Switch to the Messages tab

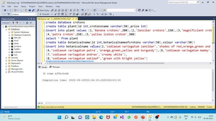point(55,67)
